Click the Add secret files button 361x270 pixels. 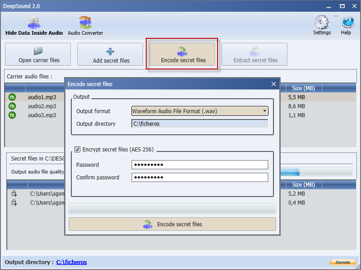(x=110, y=55)
